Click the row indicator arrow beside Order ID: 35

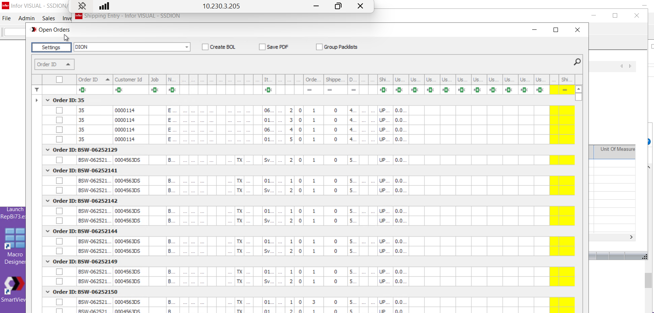pos(37,100)
